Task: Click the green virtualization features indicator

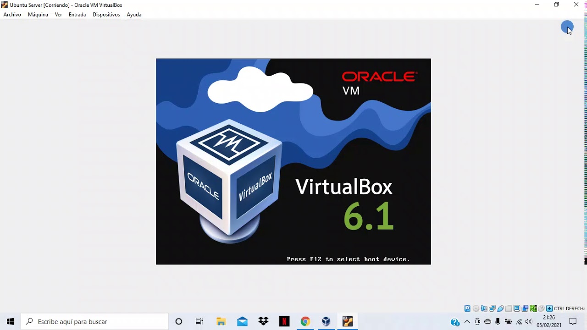Action: [x=533, y=308]
